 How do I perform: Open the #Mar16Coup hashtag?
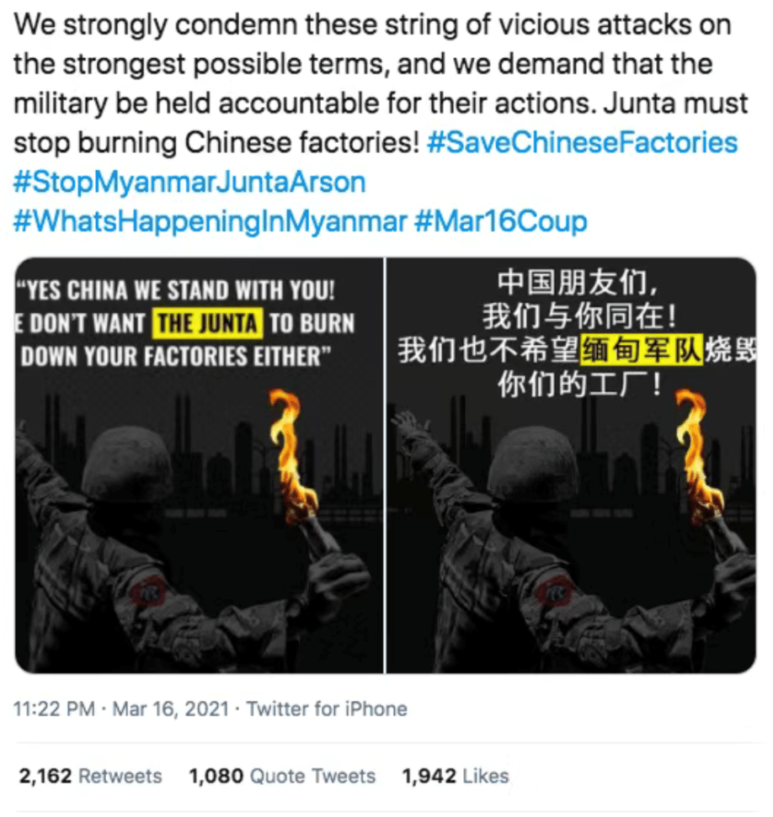pos(501,221)
